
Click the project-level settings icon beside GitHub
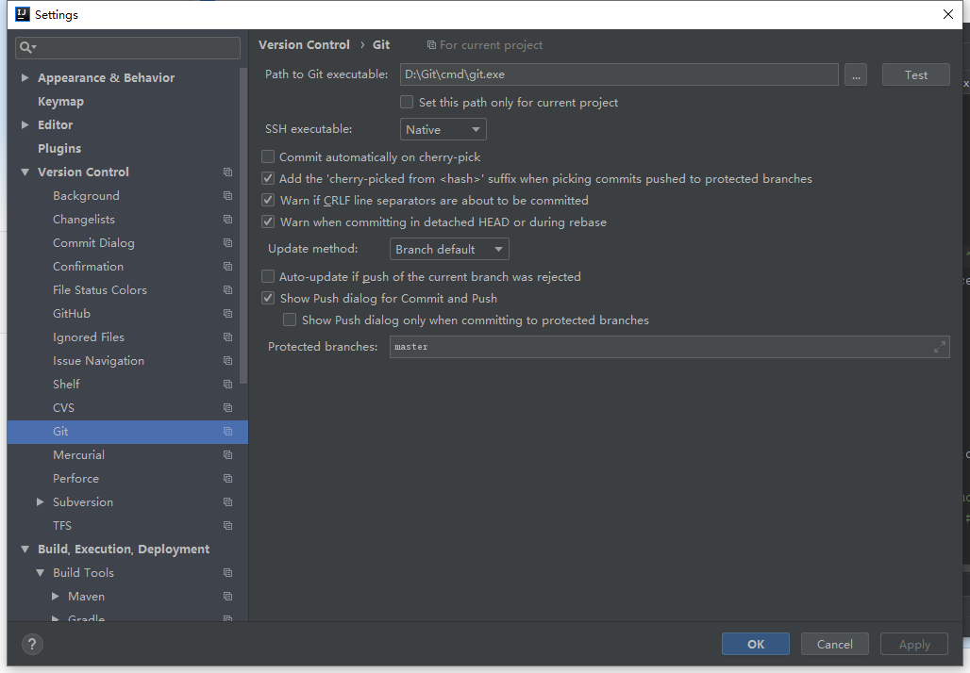click(226, 313)
